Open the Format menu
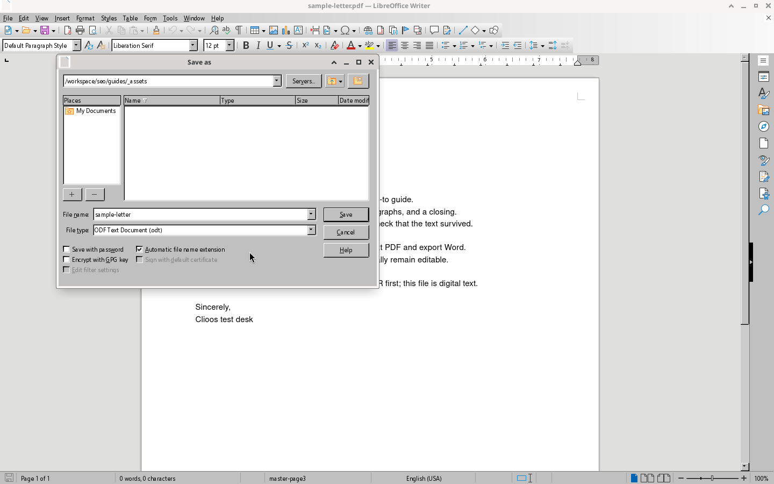Image resolution: width=774 pixels, height=484 pixels. coord(85,18)
